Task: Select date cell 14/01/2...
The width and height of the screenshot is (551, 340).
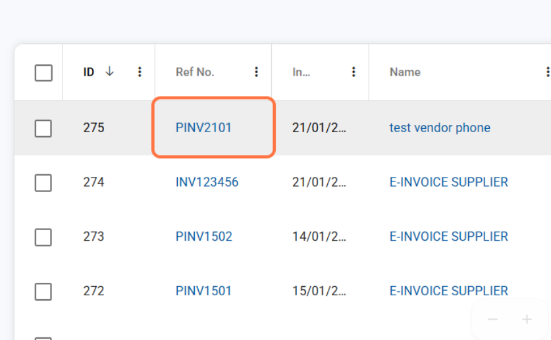Action: click(x=319, y=237)
